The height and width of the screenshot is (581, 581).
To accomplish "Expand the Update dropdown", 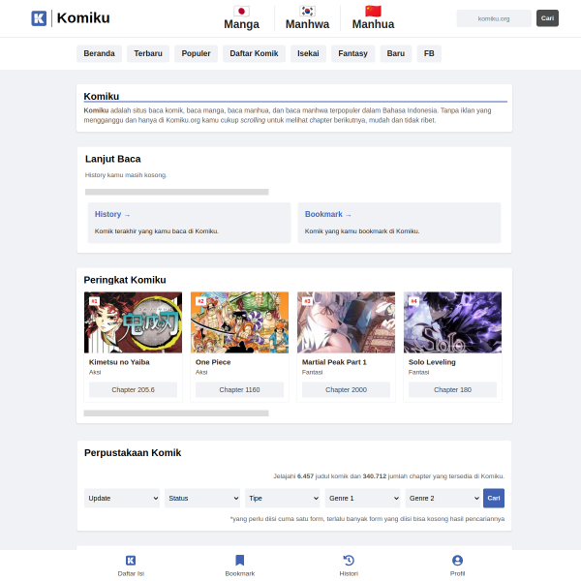I will coord(122,498).
